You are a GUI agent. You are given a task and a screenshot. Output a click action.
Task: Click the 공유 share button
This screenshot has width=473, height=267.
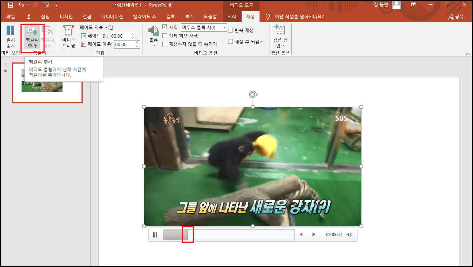click(x=456, y=16)
